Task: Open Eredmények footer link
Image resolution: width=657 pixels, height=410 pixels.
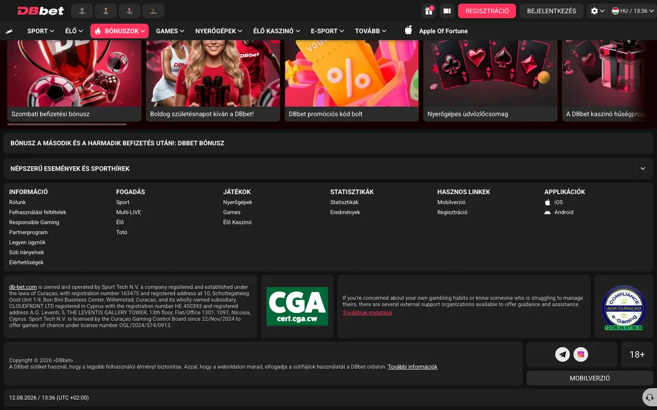Action: (x=345, y=212)
